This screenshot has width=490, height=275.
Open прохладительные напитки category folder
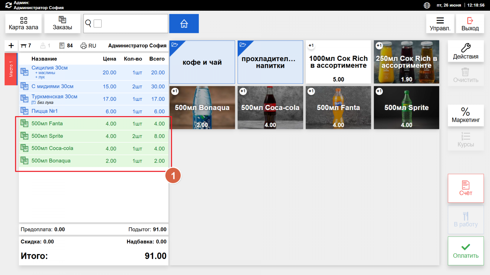coord(270,62)
